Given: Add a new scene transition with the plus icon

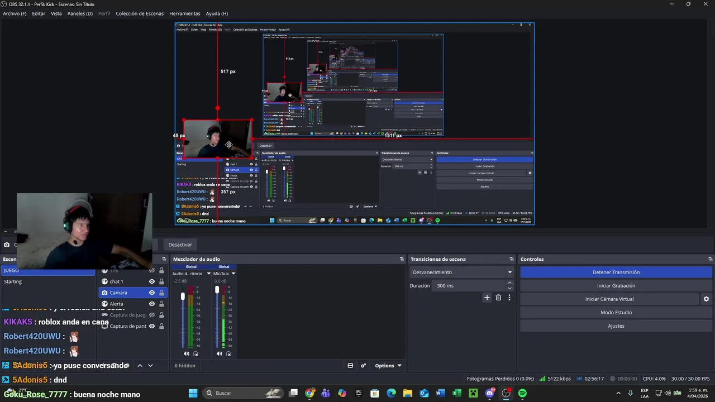Looking at the screenshot, I should (x=487, y=298).
